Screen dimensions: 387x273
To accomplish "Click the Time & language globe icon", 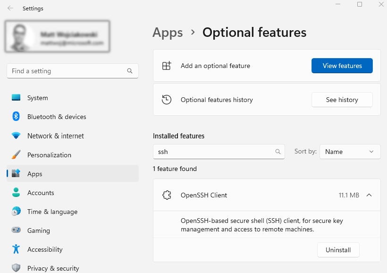I will click(x=16, y=212).
